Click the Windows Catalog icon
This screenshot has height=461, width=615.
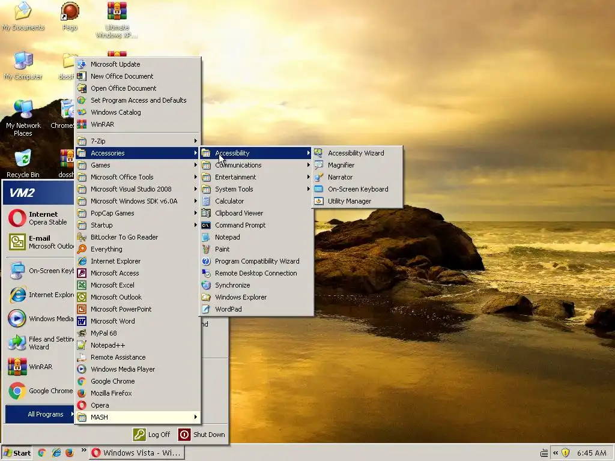tap(82, 112)
